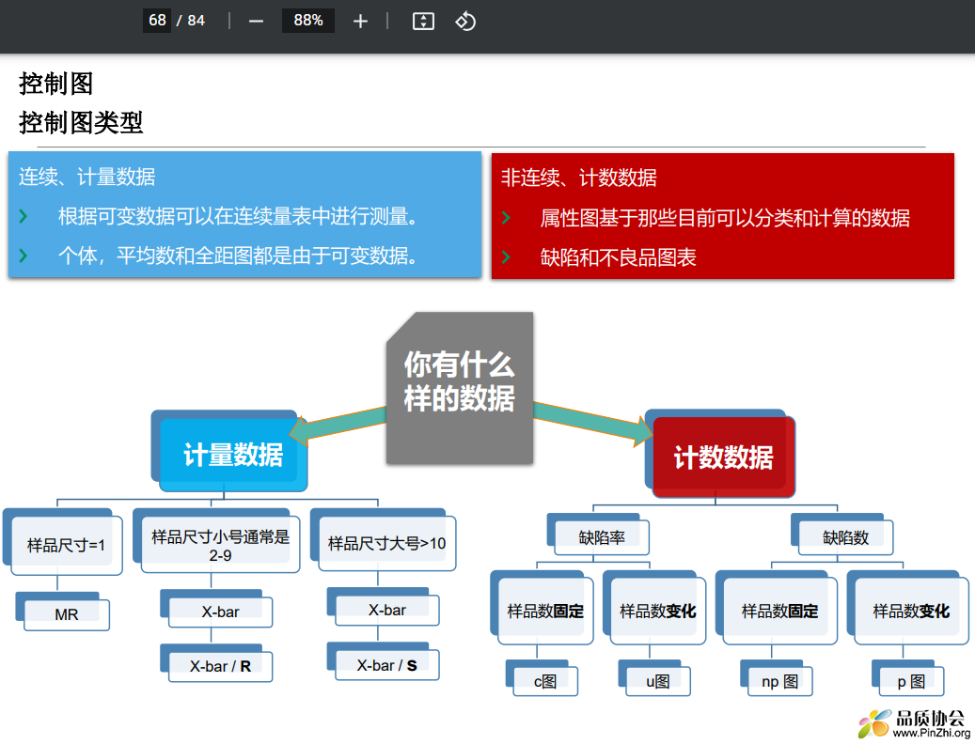Click the 个体，平均数和全距图 bullet line
The image size is (975, 744).
click(238, 256)
